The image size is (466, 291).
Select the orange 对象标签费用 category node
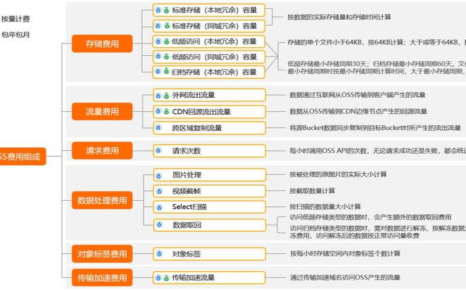coord(102,254)
